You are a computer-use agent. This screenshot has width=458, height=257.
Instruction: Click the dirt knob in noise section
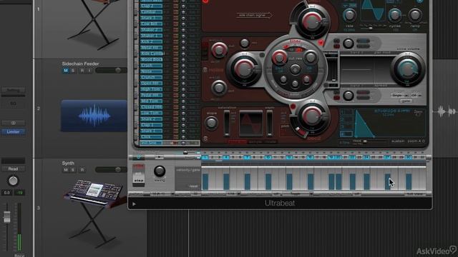[x=218, y=88]
